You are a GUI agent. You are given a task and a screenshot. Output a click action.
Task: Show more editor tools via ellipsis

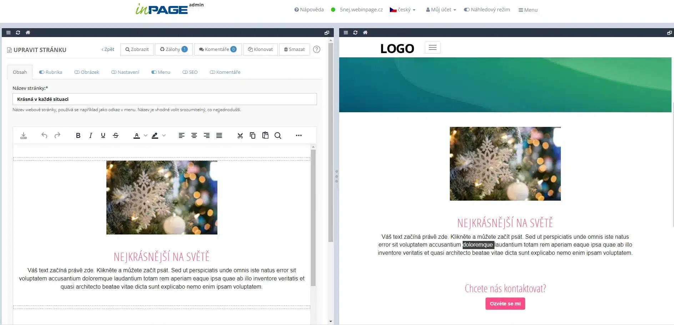(299, 135)
